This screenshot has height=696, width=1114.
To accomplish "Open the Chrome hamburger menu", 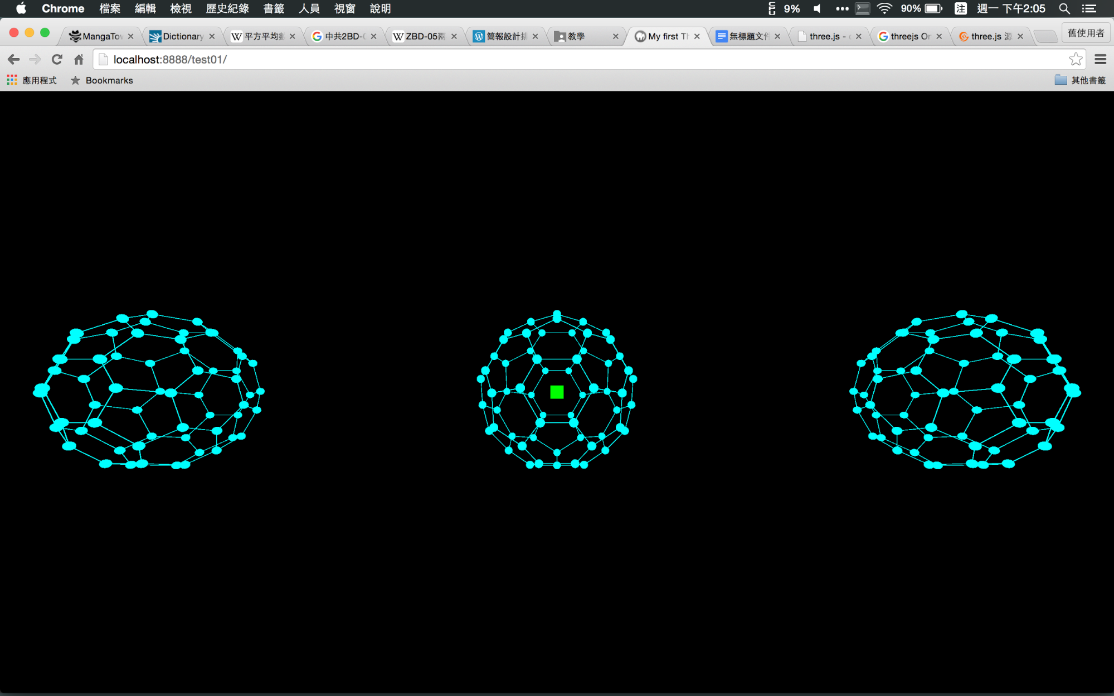I will [x=1100, y=59].
